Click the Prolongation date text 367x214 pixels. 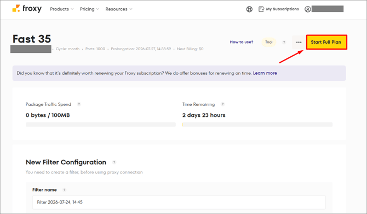[x=141, y=49]
